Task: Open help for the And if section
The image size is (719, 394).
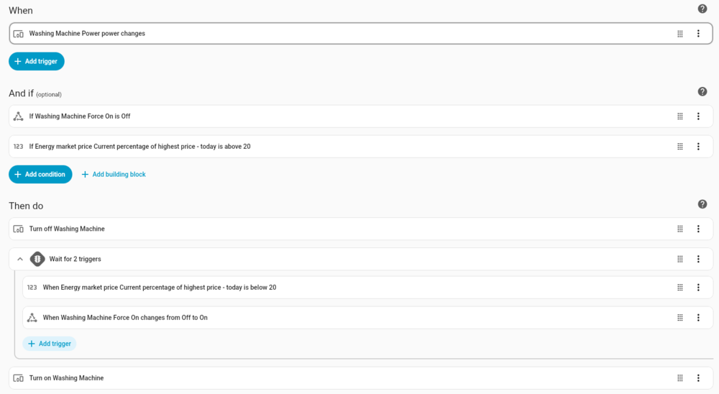Action: pyautogui.click(x=702, y=92)
